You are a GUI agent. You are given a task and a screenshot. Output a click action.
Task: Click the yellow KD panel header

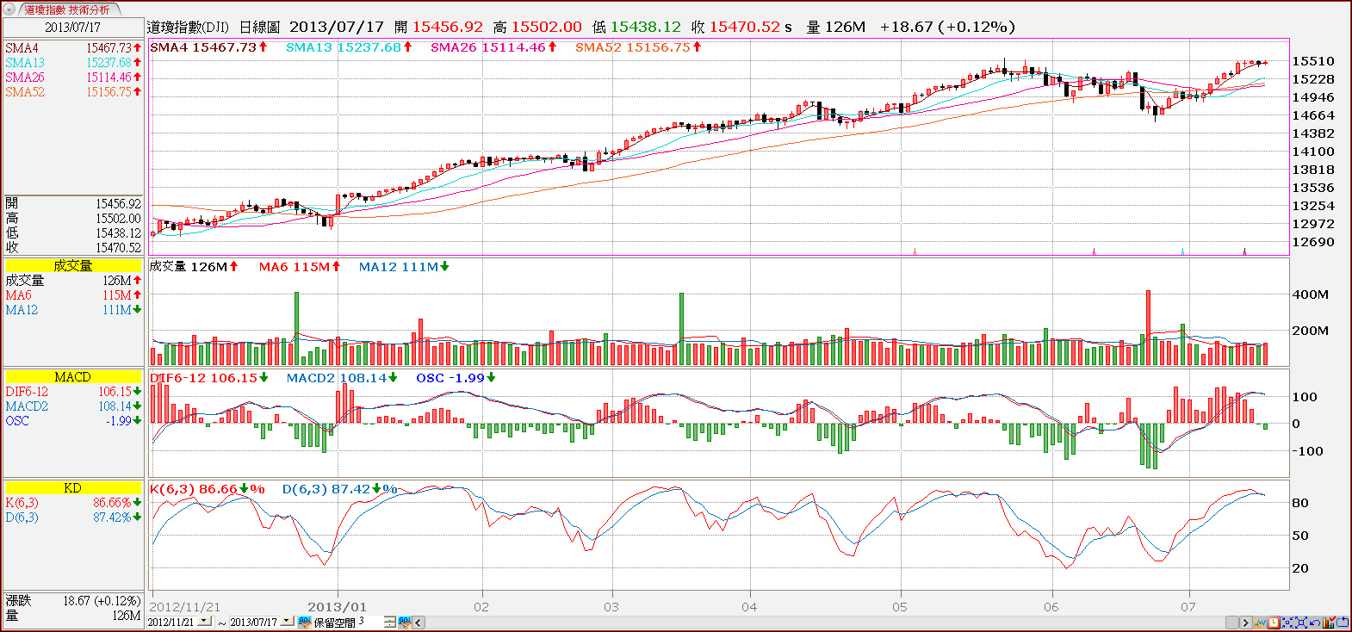click(x=73, y=488)
